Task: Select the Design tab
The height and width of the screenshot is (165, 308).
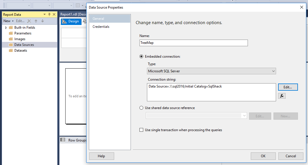Action: 71,21
